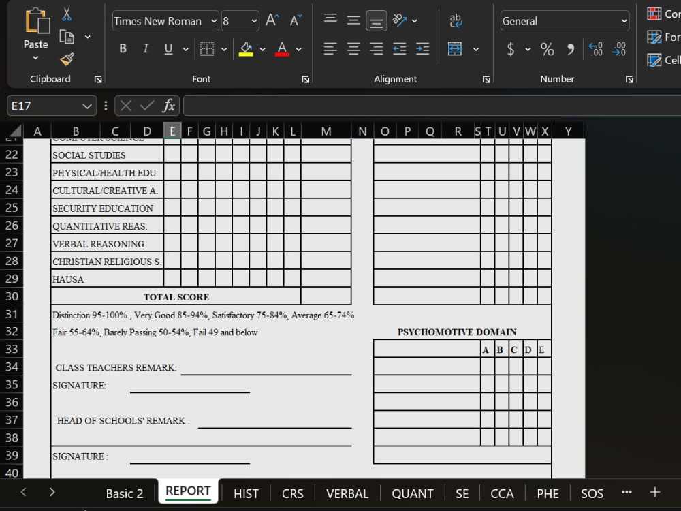The image size is (681, 511).
Task: Select the SOCIAL STUDIES cell
Action: pos(108,155)
